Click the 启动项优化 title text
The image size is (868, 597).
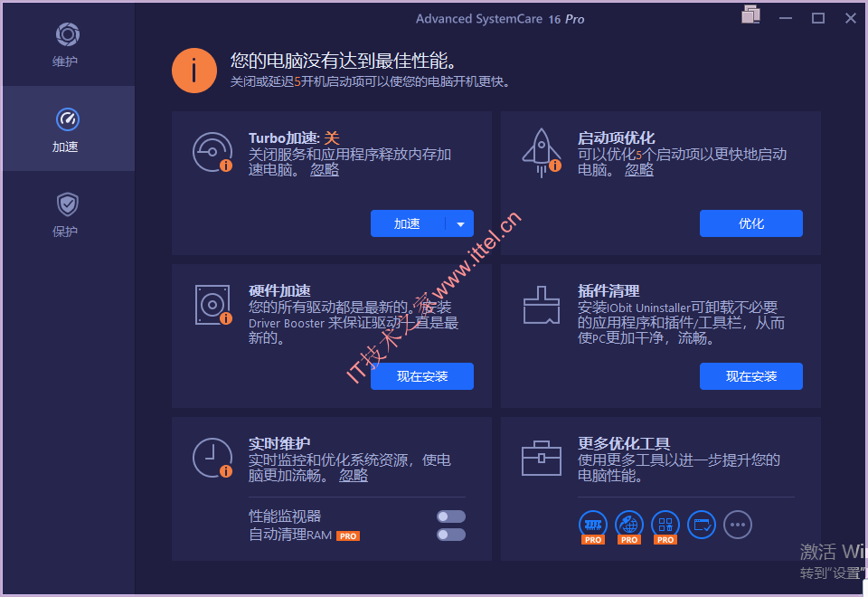point(616,137)
